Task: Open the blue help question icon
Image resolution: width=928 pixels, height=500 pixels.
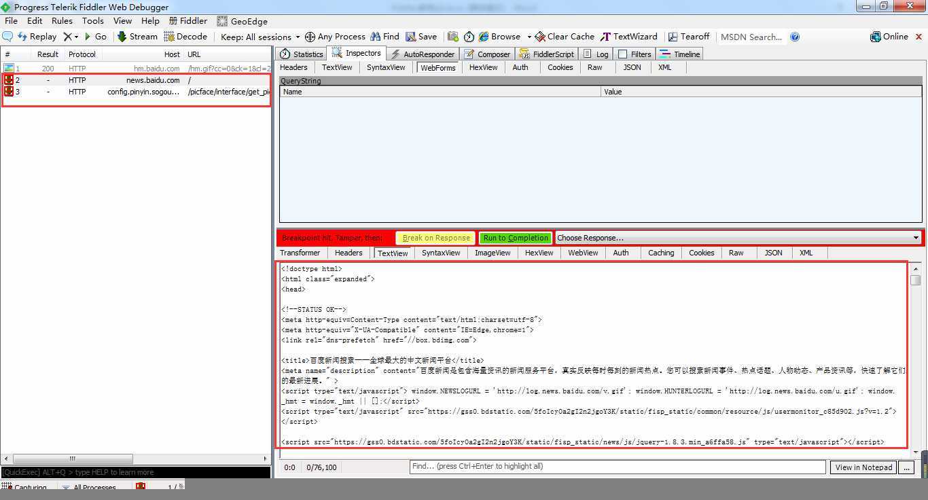Action: pos(795,37)
